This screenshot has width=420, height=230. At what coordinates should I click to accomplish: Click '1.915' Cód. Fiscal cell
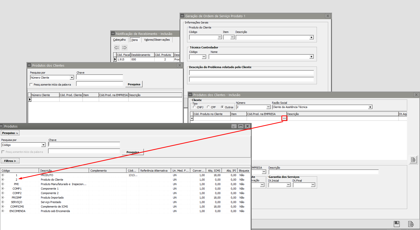[x=124, y=59]
